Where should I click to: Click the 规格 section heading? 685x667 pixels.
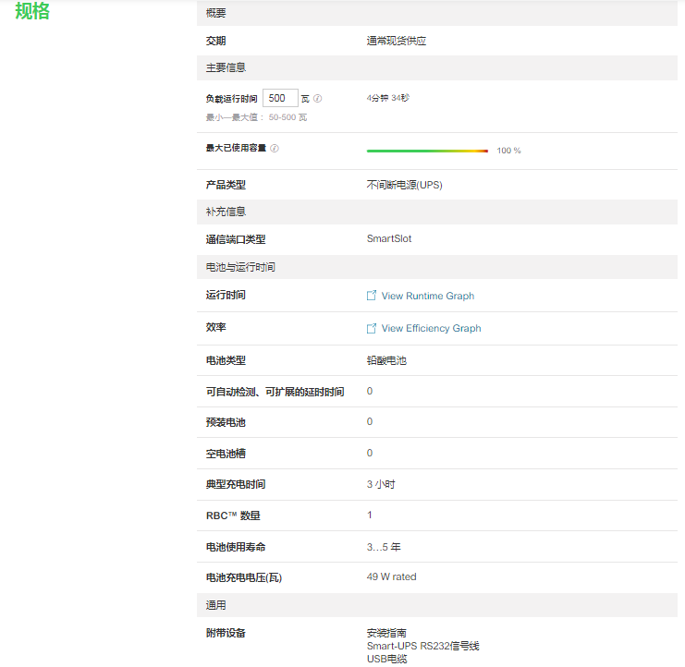[x=32, y=12]
